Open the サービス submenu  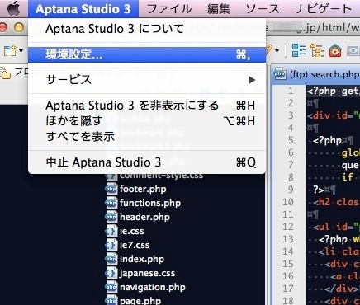(x=147, y=80)
